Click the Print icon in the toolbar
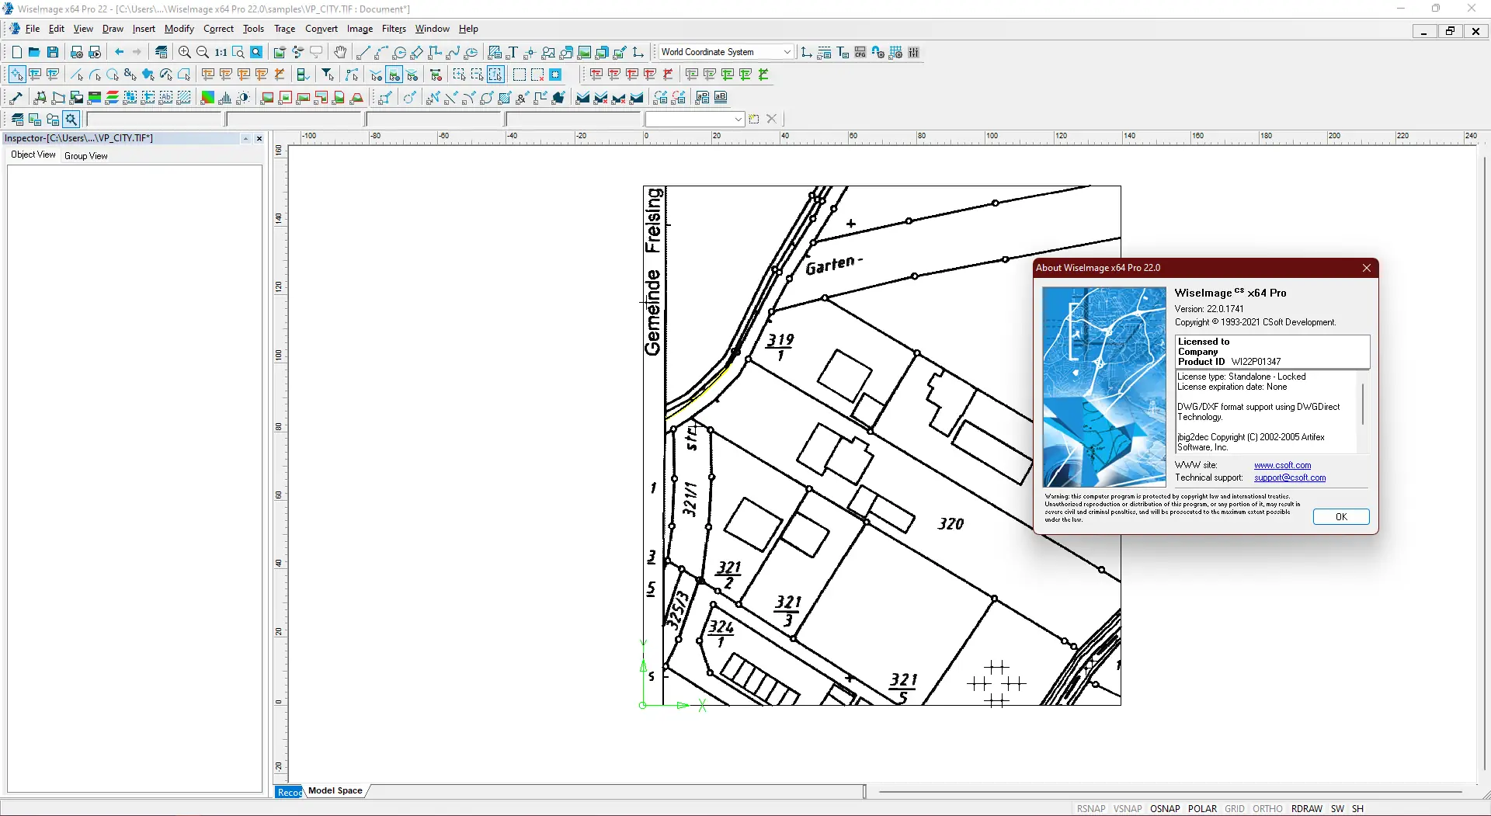The width and height of the screenshot is (1491, 816). [x=76, y=52]
